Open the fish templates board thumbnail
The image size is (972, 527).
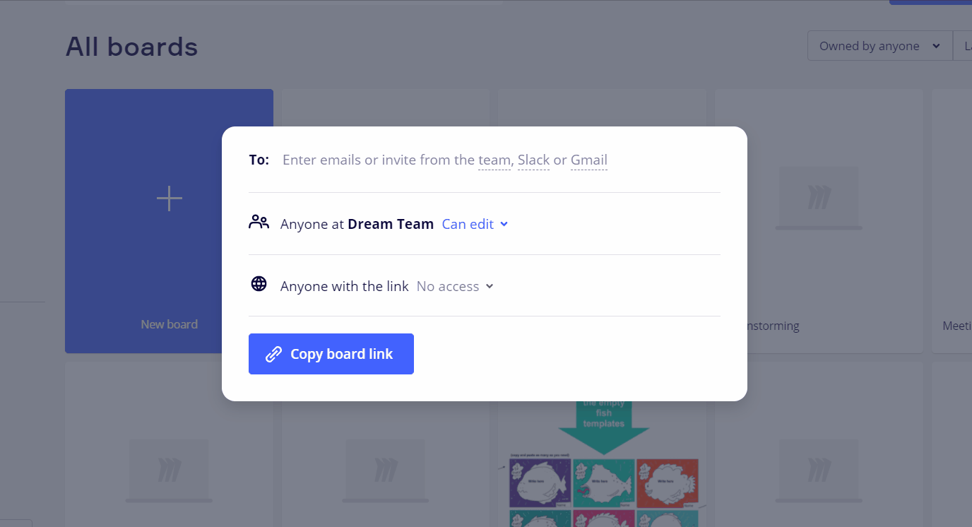click(603, 466)
